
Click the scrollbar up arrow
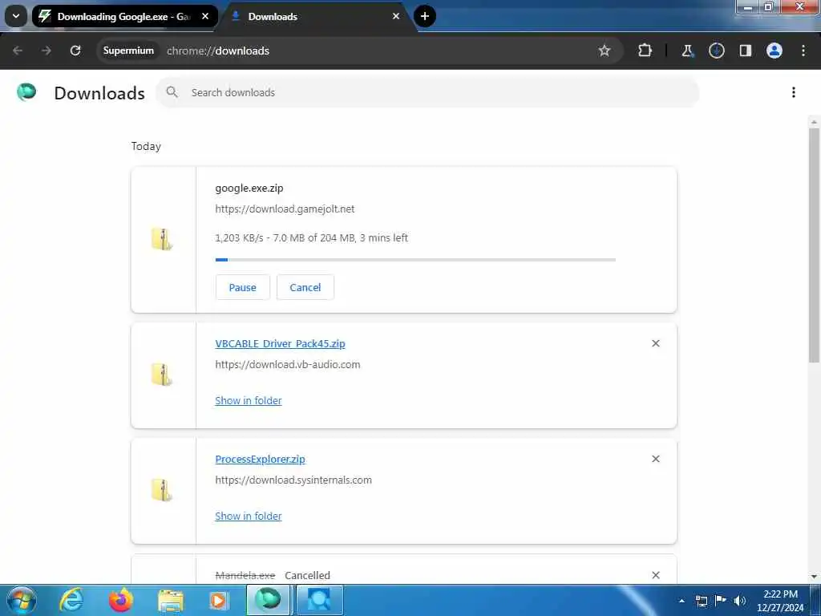click(814, 122)
